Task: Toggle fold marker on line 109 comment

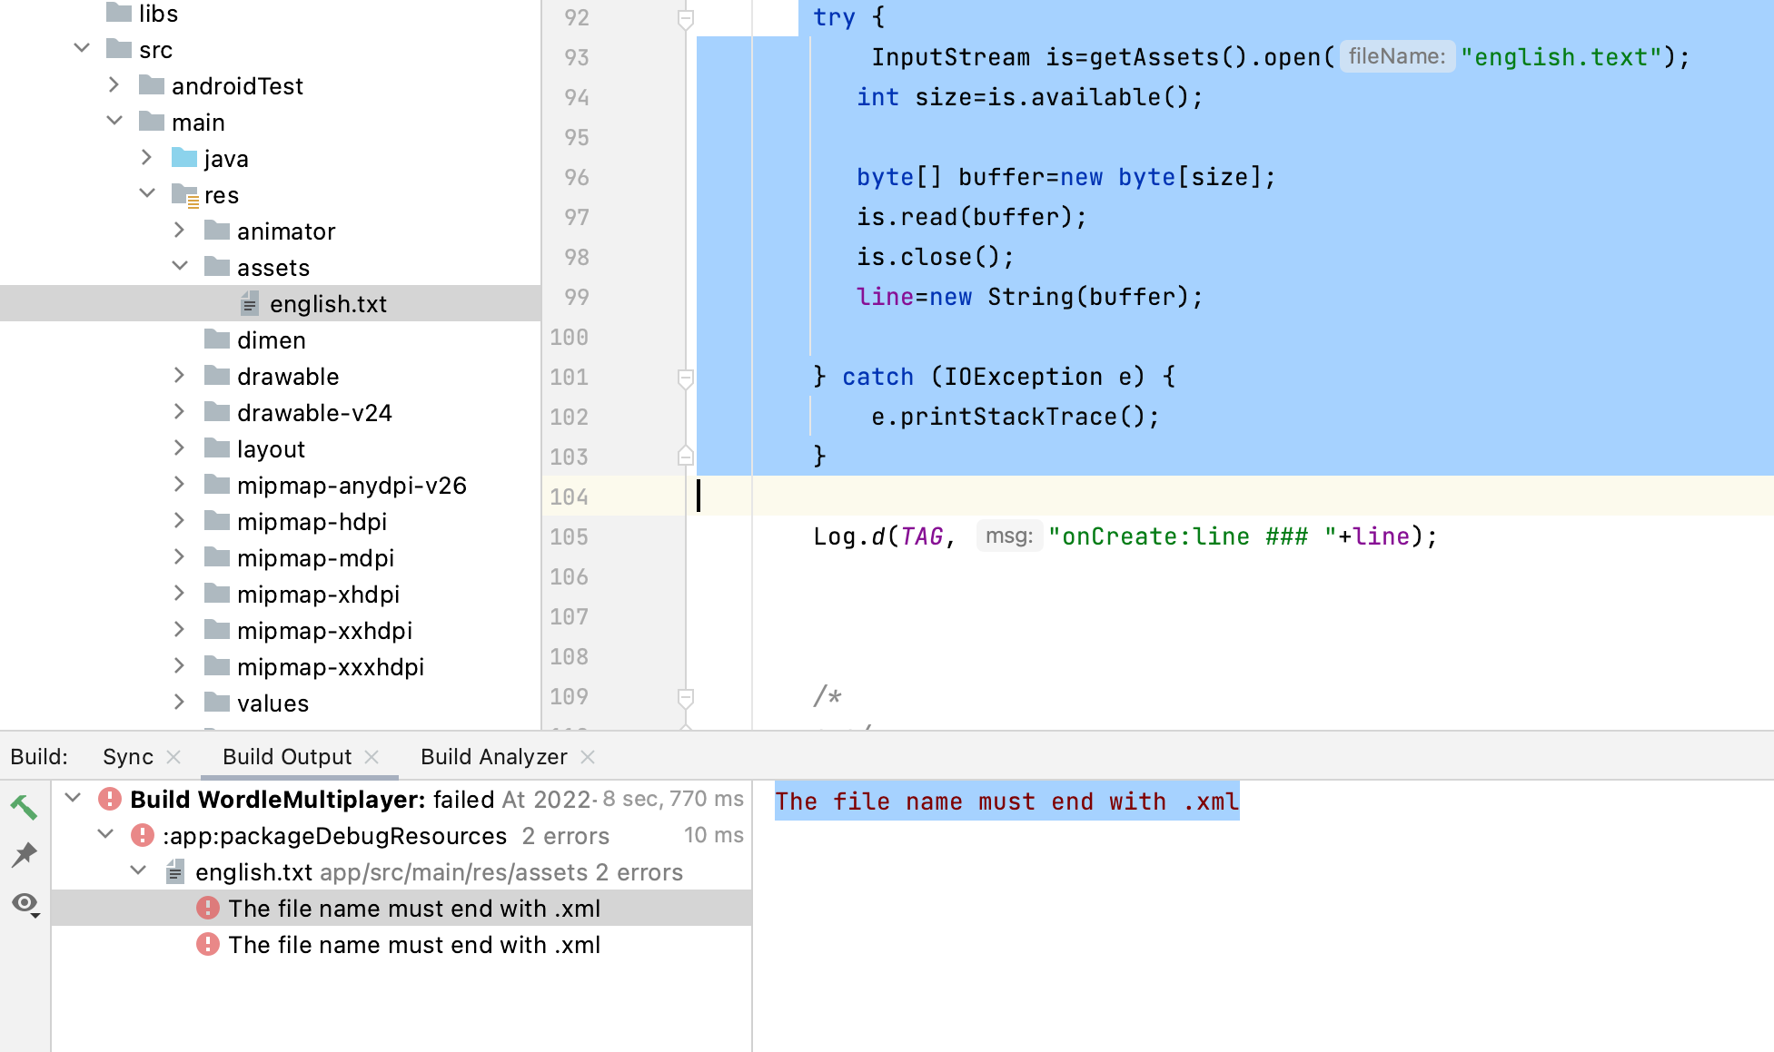Action: click(686, 697)
